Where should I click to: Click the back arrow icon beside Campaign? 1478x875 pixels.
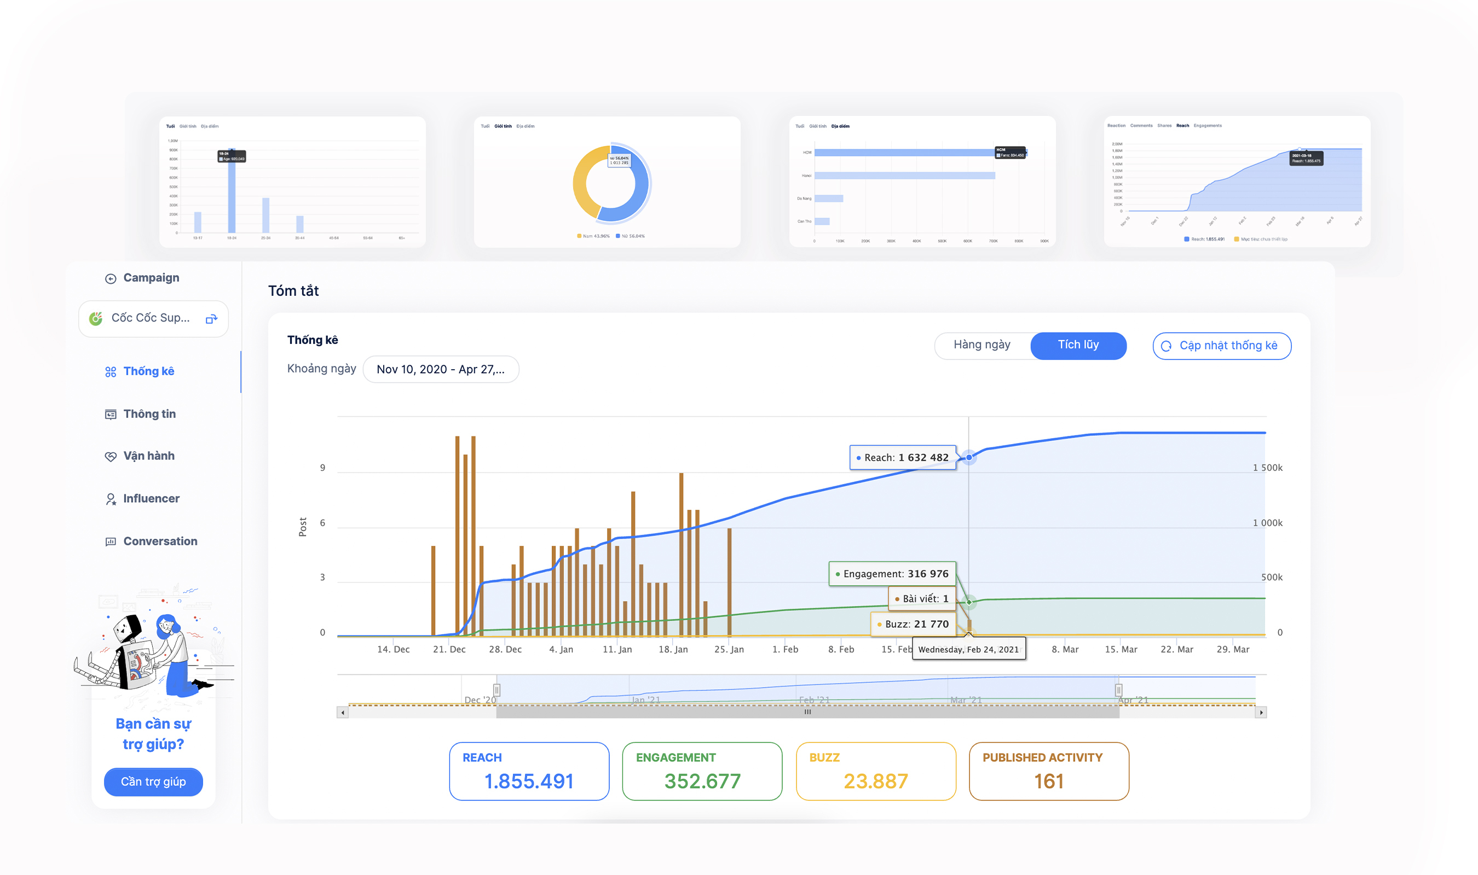[x=111, y=279]
